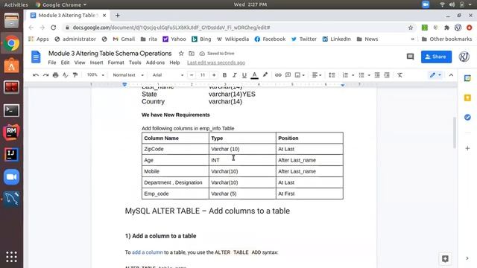This screenshot has width=477, height=268.
Task: Open the zoom 100% dropdown
Action: coord(95,75)
